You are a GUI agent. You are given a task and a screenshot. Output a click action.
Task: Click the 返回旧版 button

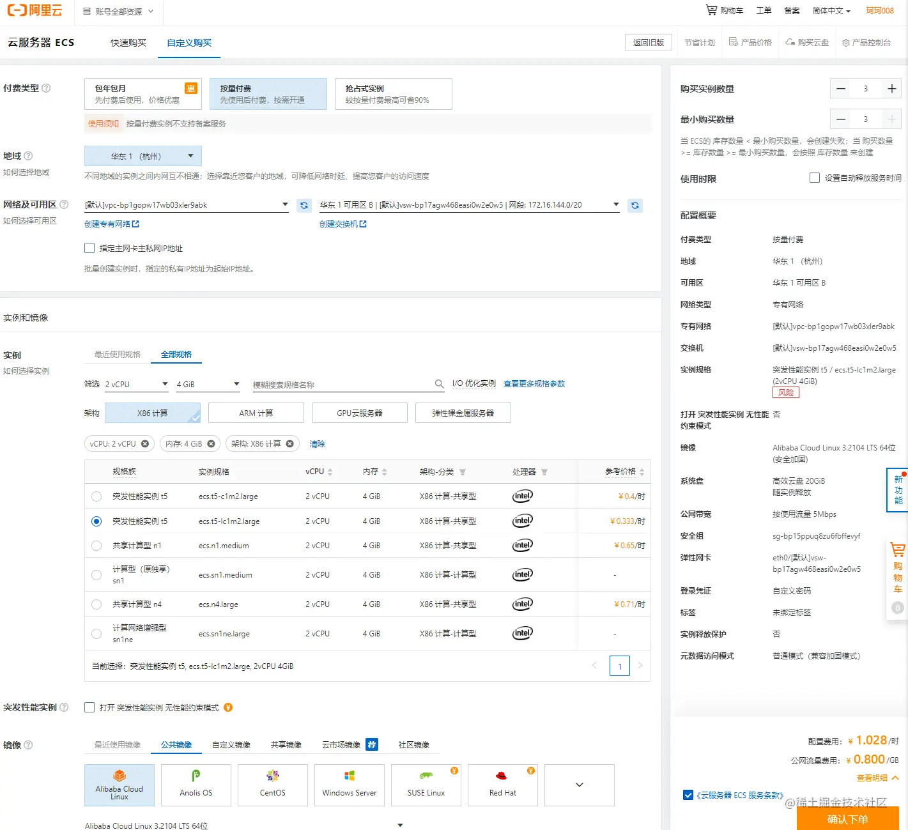point(649,42)
